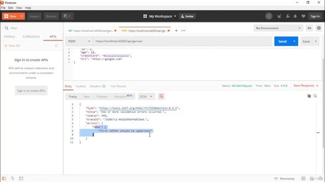The image size is (325, 182).
Task: Copy the response with the copy icon
Action: coord(309,96)
